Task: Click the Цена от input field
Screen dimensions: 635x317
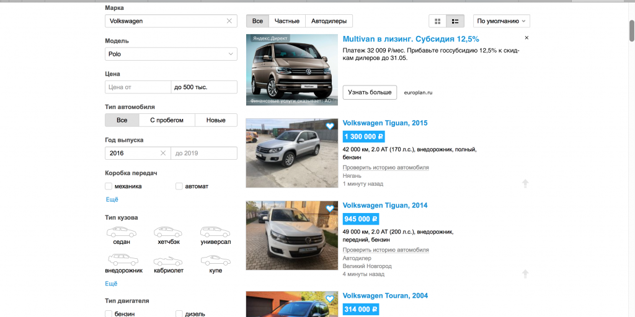Action: click(x=137, y=87)
